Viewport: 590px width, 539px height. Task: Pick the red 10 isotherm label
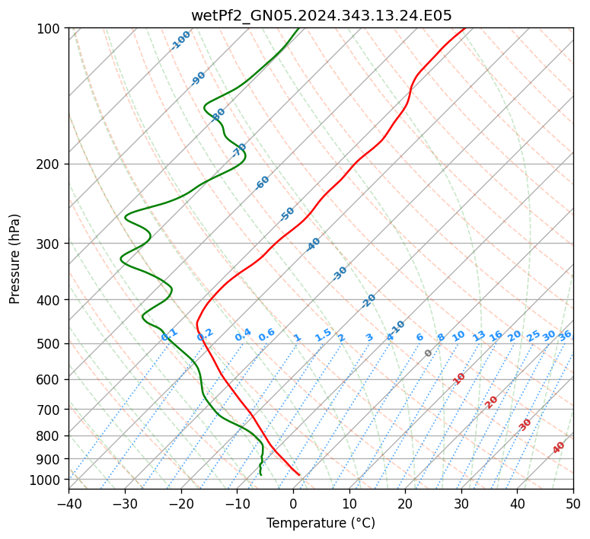pos(458,378)
